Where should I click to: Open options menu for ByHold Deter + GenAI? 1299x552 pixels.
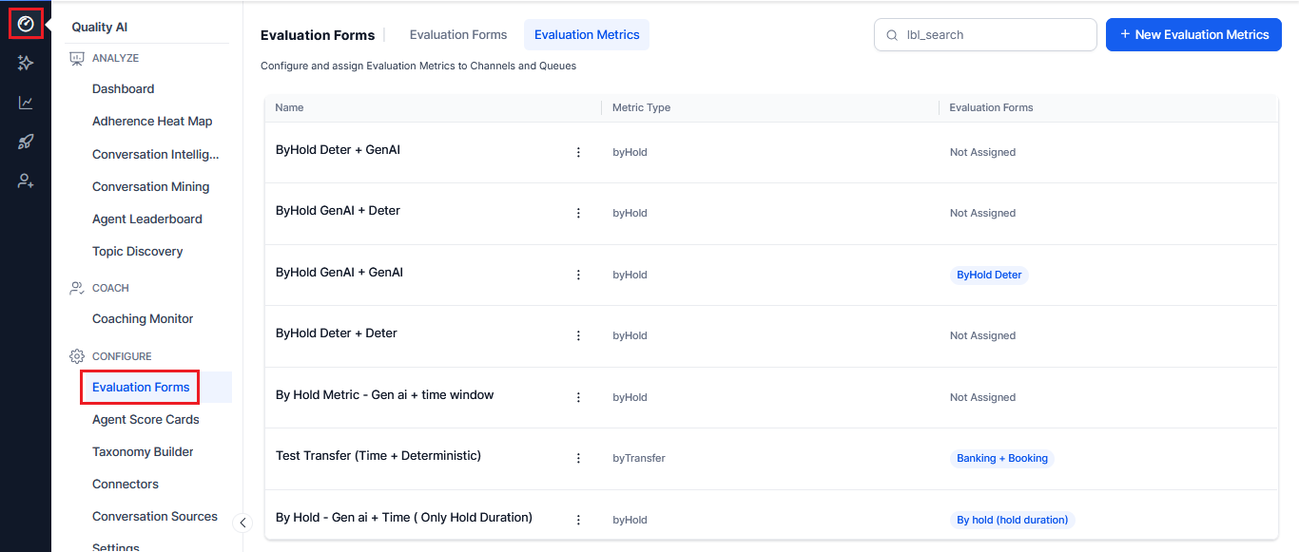(578, 150)
